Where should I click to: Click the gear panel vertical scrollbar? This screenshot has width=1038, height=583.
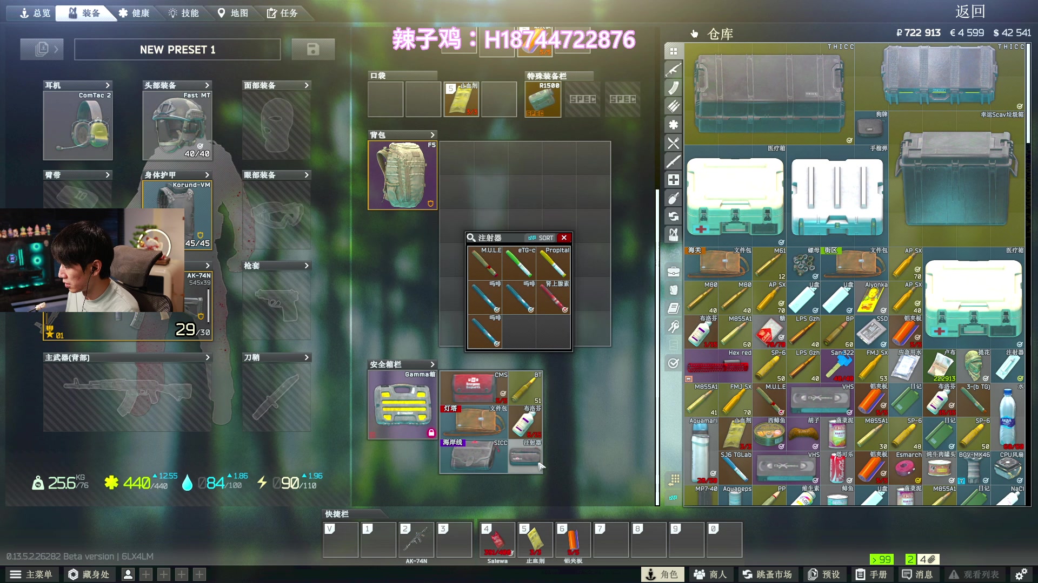[657, 347]
